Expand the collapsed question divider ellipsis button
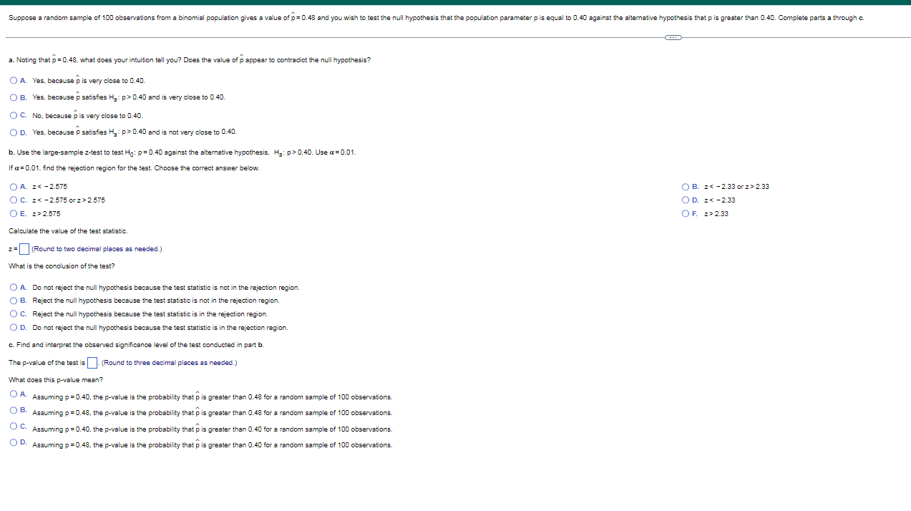911x511 pixels. 673,36
